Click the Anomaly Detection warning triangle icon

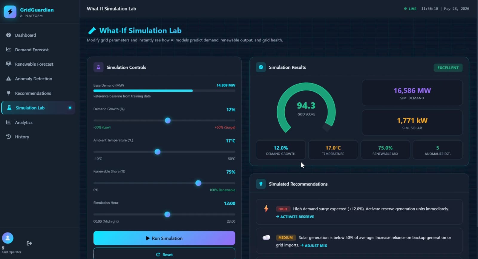pyautogui.click(x=9, y=78)
